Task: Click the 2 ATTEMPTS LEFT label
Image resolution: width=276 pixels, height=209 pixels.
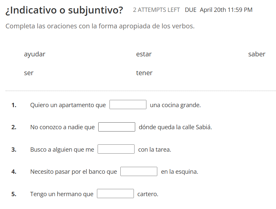Action: pyautogui.click(x=156, y=10)
